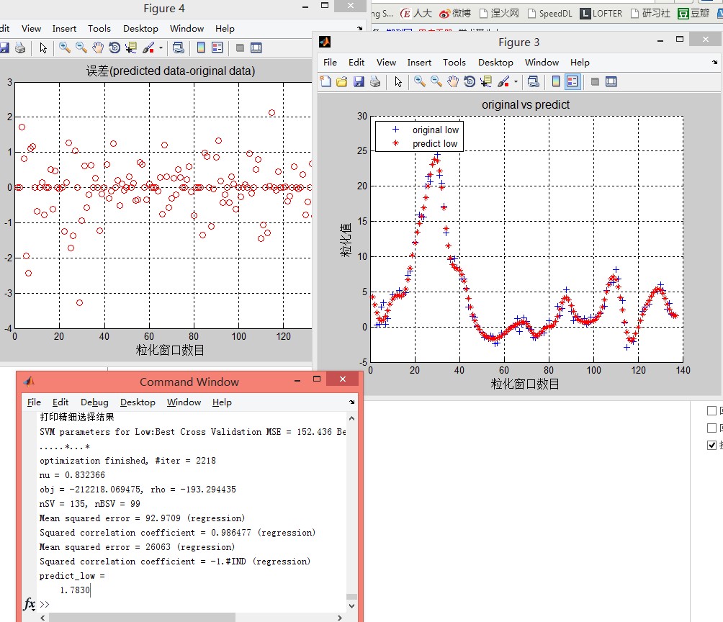Viewport: 723px width, 622px height.
Task: Activate the Data Cursor tool in Figure 4
Action: point(132,47)
